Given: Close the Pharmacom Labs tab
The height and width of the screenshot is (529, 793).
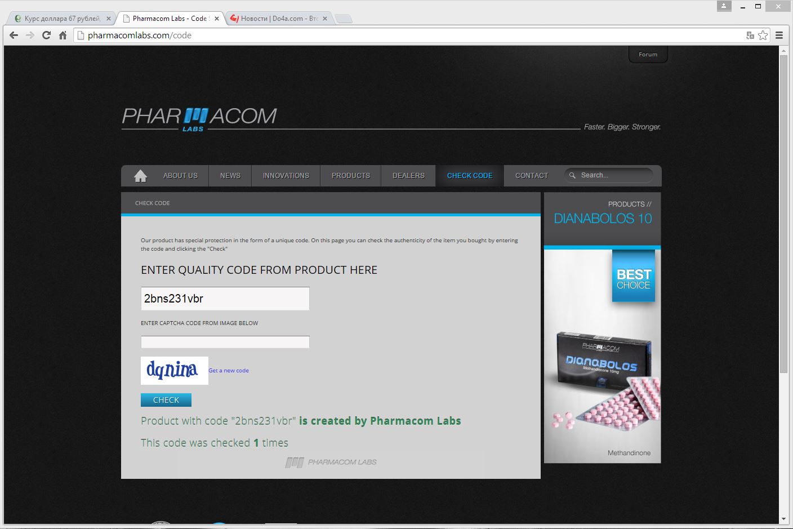Looking at the screenshot, I should [217, 19].
